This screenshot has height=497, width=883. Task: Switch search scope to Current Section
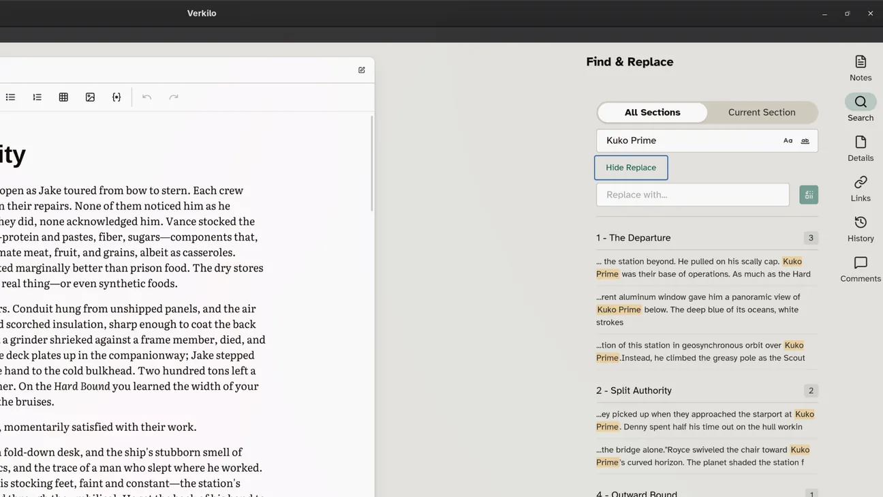[x=762, y=112]
